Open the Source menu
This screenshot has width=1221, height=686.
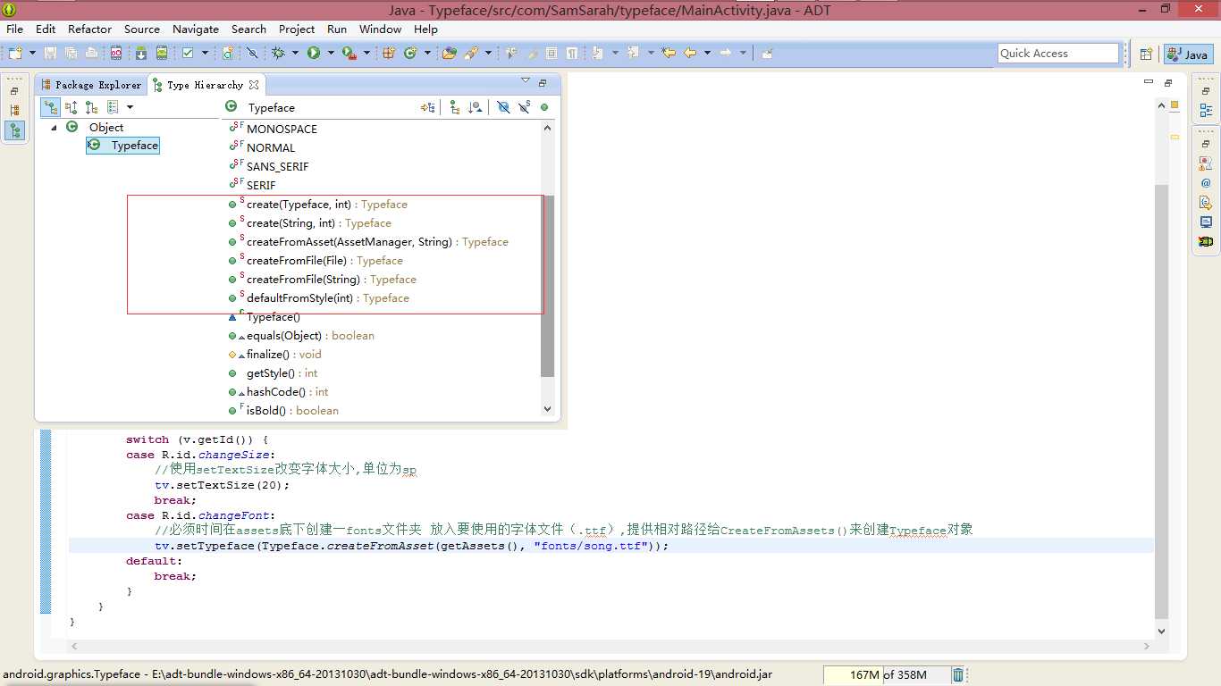(x=142, y=29)
